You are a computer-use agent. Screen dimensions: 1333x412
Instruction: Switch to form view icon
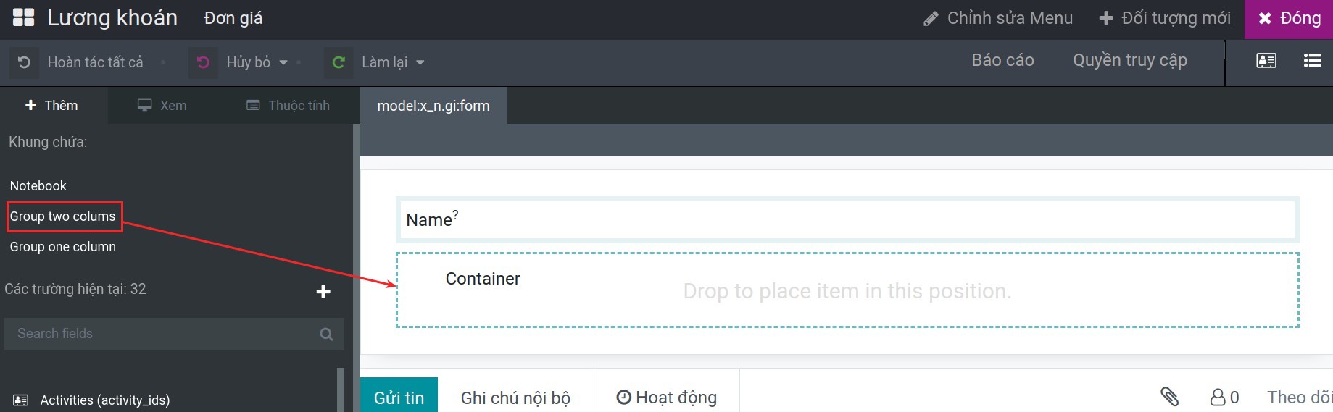coord(1266,61)
